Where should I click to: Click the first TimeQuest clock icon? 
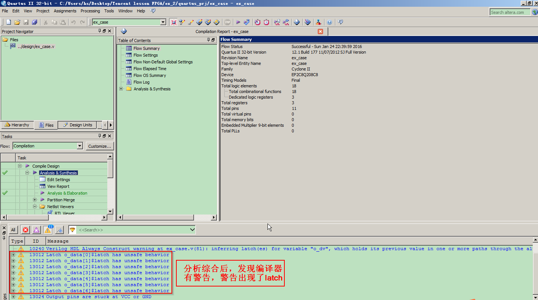[x=258, y=22]
